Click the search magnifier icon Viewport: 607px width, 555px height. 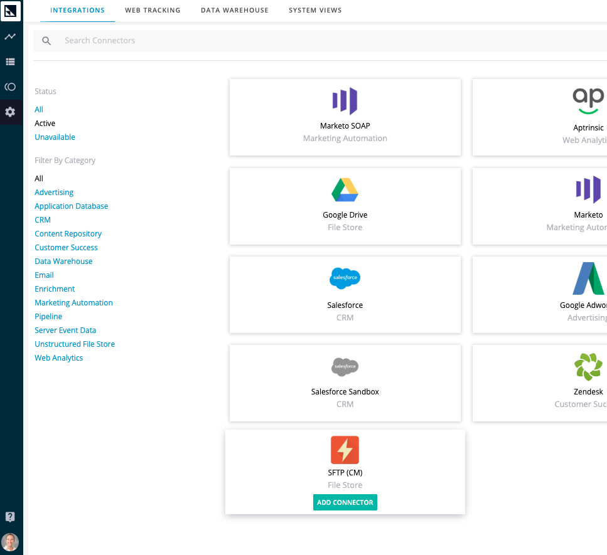coord(46,41)
